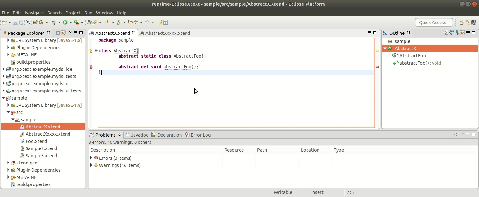Viewport: 479px width, 197px height.
Task: Click the Search flashlight toolbar icon
Action: click(95, 22)
